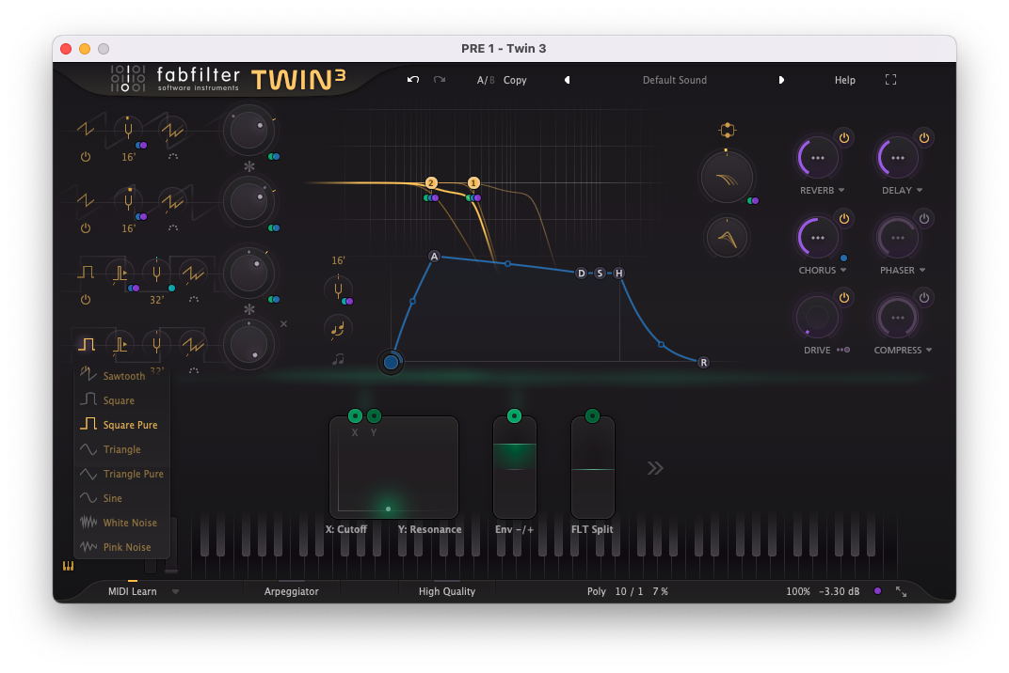Click the Arpeggiator button
This screenshot has width=1009, height=673.
pos(291,591)
